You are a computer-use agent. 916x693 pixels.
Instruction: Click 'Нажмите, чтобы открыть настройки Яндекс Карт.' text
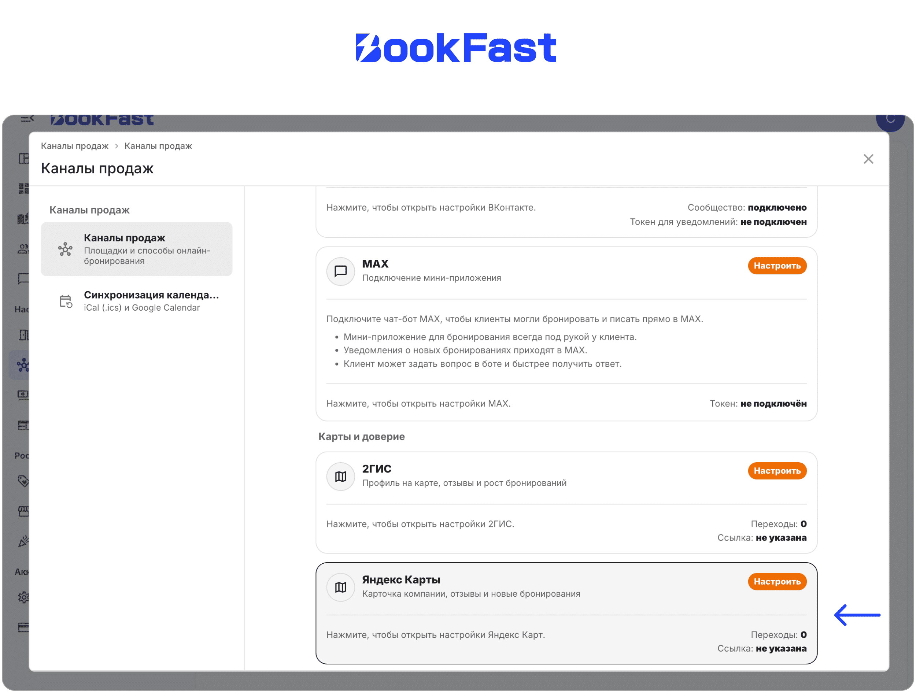(x=435, y=635)
